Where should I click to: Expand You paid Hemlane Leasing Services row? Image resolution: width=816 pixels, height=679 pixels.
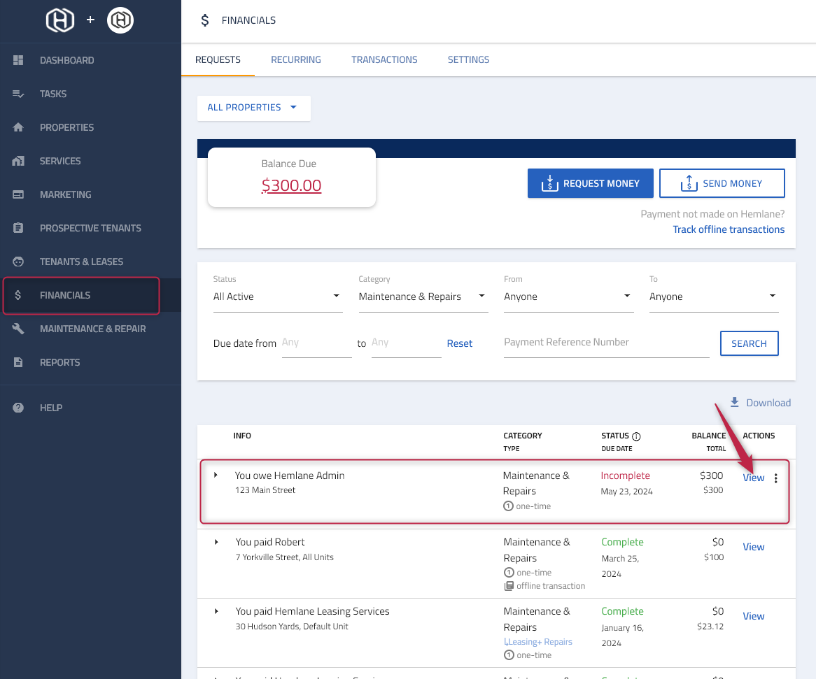(216, 611)
